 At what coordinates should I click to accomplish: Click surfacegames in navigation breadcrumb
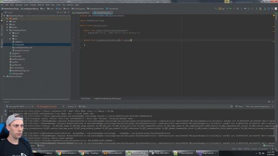click(78, 9)
